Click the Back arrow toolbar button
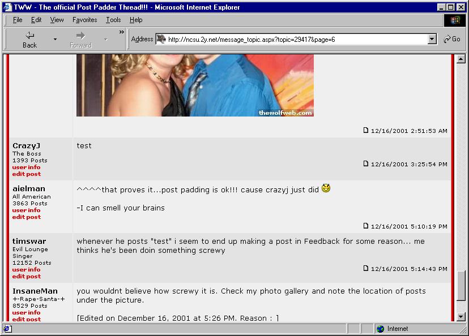469x336 pixels. click(x=29, y=39)
